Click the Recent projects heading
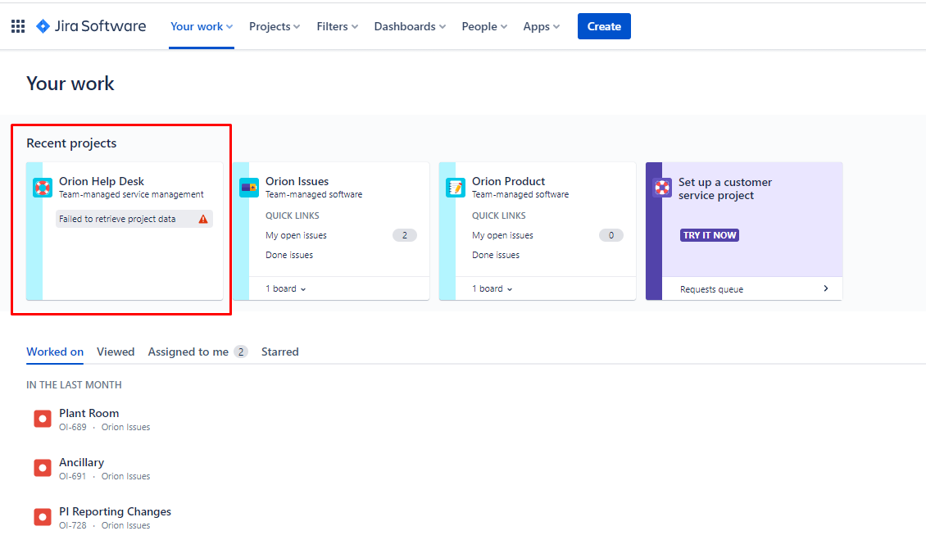926x540 pixels. (x=71, y=143)
